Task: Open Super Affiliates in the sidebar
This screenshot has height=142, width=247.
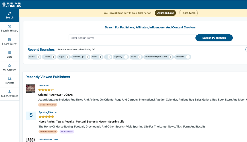Action: click(x=9, y=94)
